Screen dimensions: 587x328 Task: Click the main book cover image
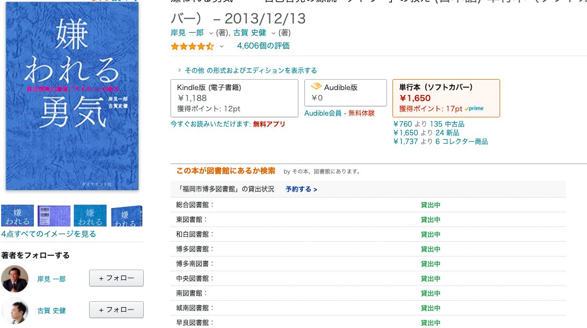click(x=72, y=96)
